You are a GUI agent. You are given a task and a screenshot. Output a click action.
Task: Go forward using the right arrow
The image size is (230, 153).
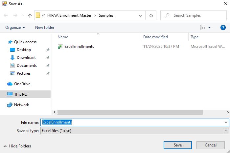pyautogui.click(x=15, y=15)
